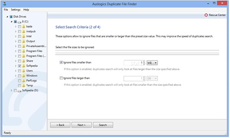
Task: Click the 8 (C:) drive icon
Action: click(20, 22)
